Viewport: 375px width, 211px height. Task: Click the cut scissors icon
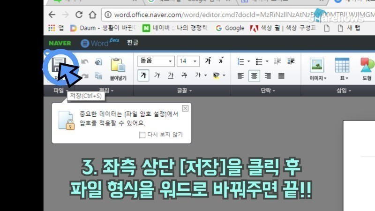click(x=98, y=62)
